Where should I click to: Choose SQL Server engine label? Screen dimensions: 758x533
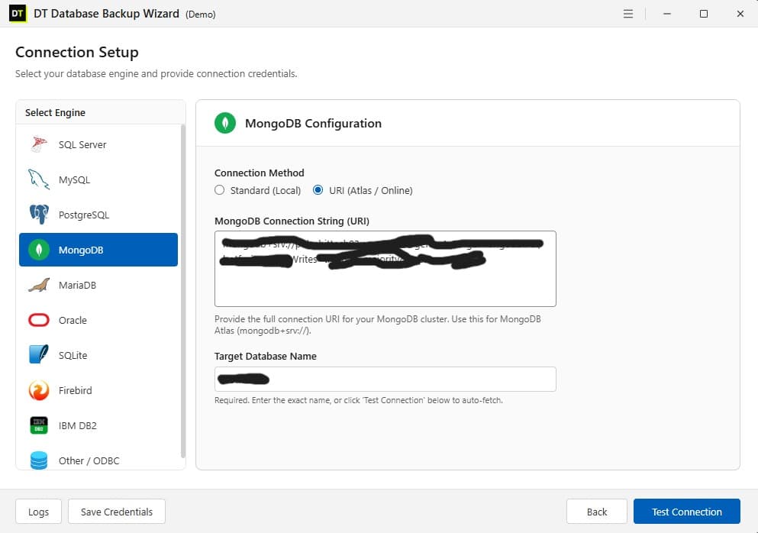[x=82, y=144]
